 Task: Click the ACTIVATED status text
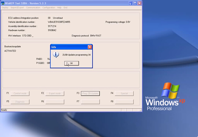tap(10, 51)
